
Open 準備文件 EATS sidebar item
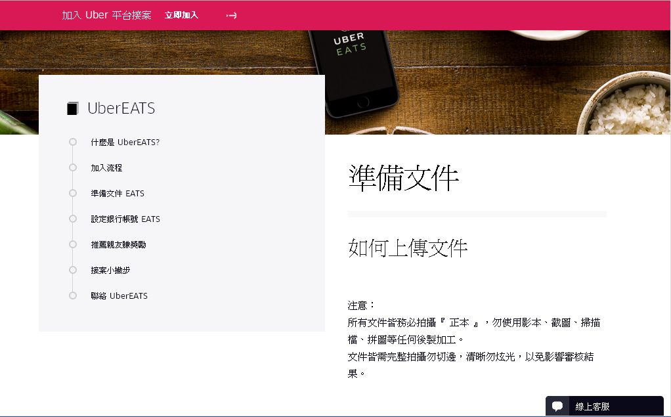(x=118, y=194)
